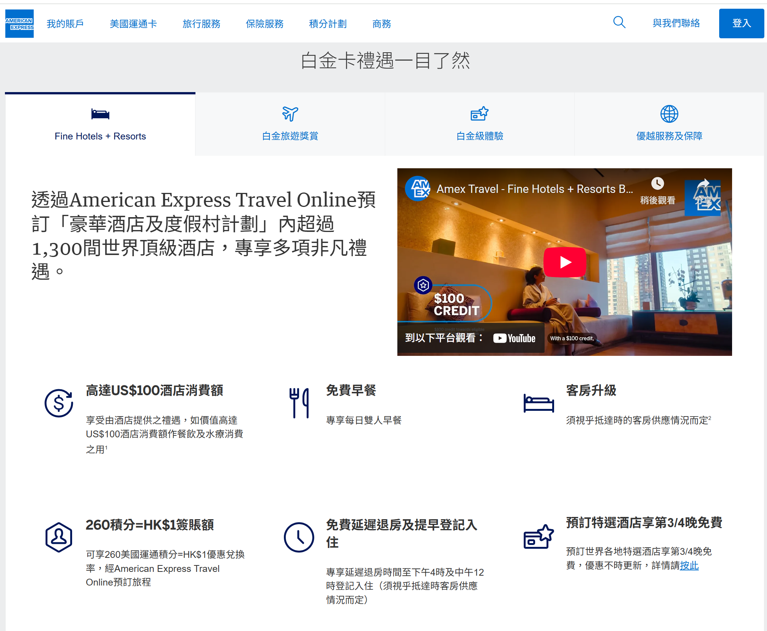Click the video title Amex Travel - Fine Hotels

[x=535, y=189]
